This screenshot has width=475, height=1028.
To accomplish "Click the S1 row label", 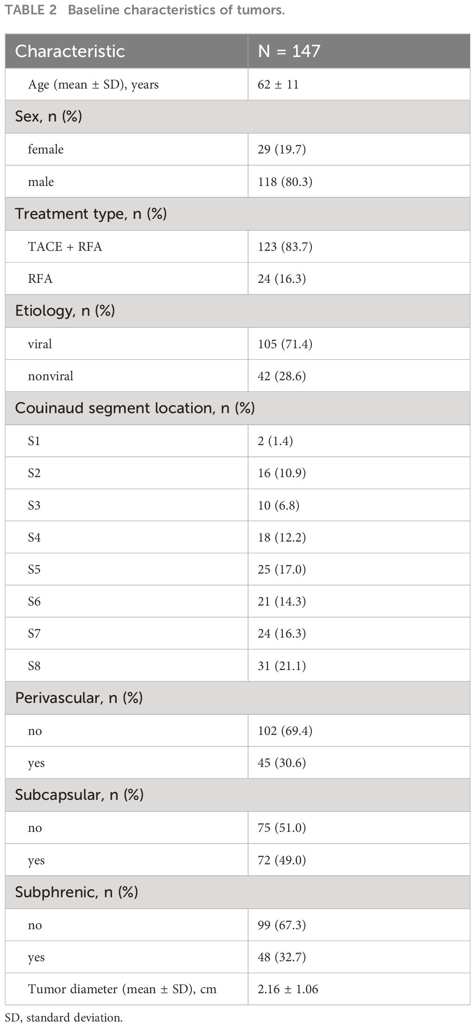I will [x=34, y=441].
